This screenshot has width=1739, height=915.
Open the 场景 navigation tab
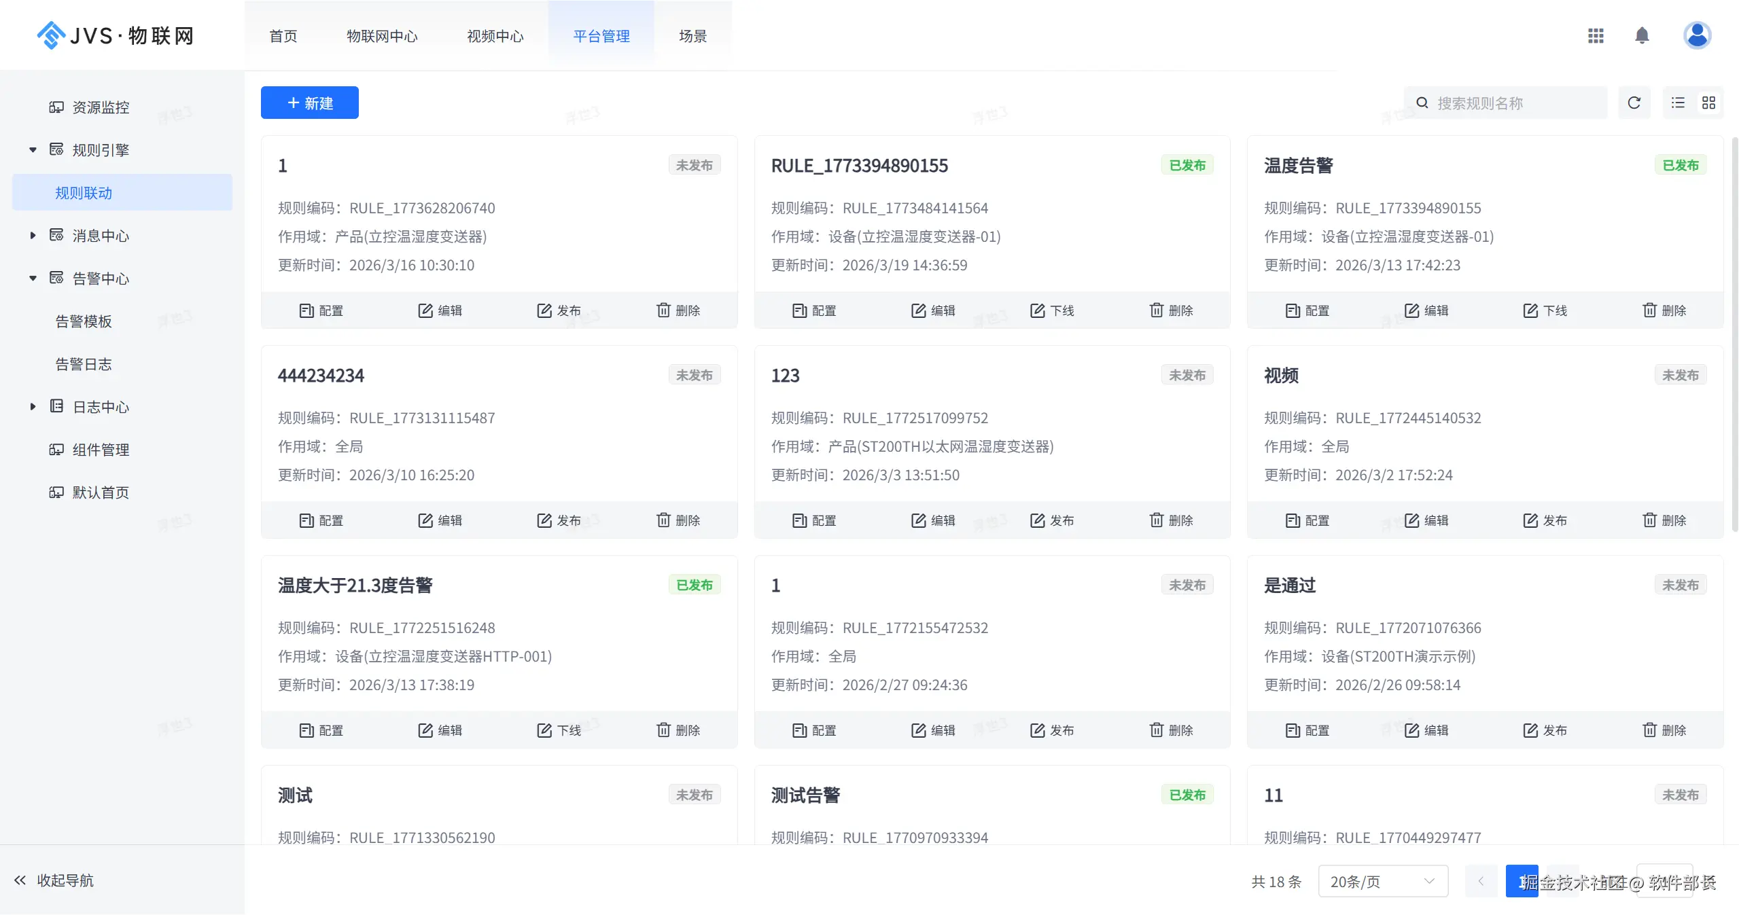(x=692, y=36)
